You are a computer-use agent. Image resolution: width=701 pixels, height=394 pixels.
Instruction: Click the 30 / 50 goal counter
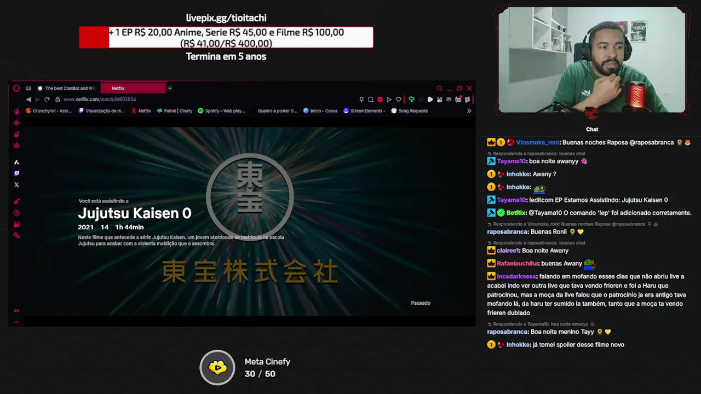(260, 374)
